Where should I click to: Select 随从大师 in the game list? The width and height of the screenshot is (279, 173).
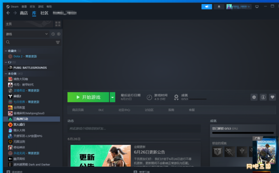click(32, 130)
